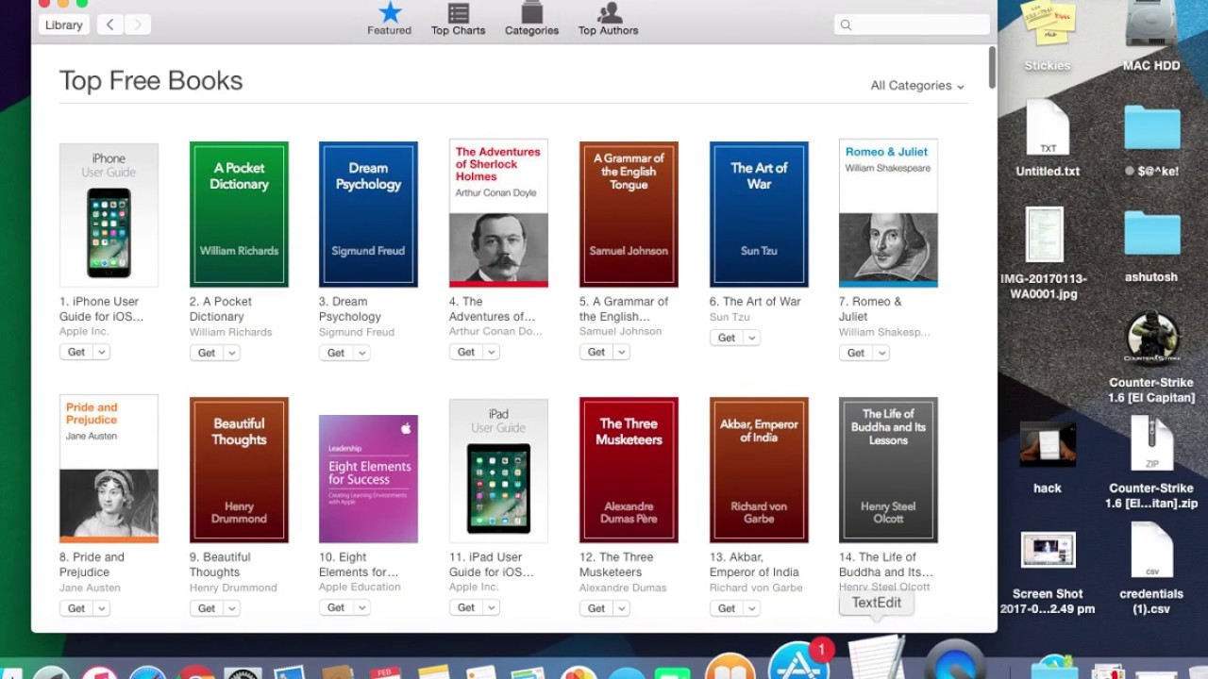Get The Art of War book
1208x679 pixels.
(727, 338)
